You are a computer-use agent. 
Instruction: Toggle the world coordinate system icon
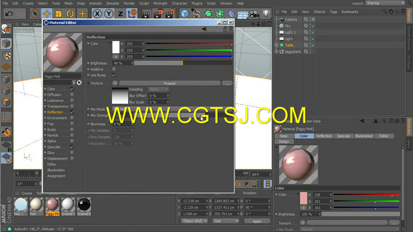click(132, 13)
